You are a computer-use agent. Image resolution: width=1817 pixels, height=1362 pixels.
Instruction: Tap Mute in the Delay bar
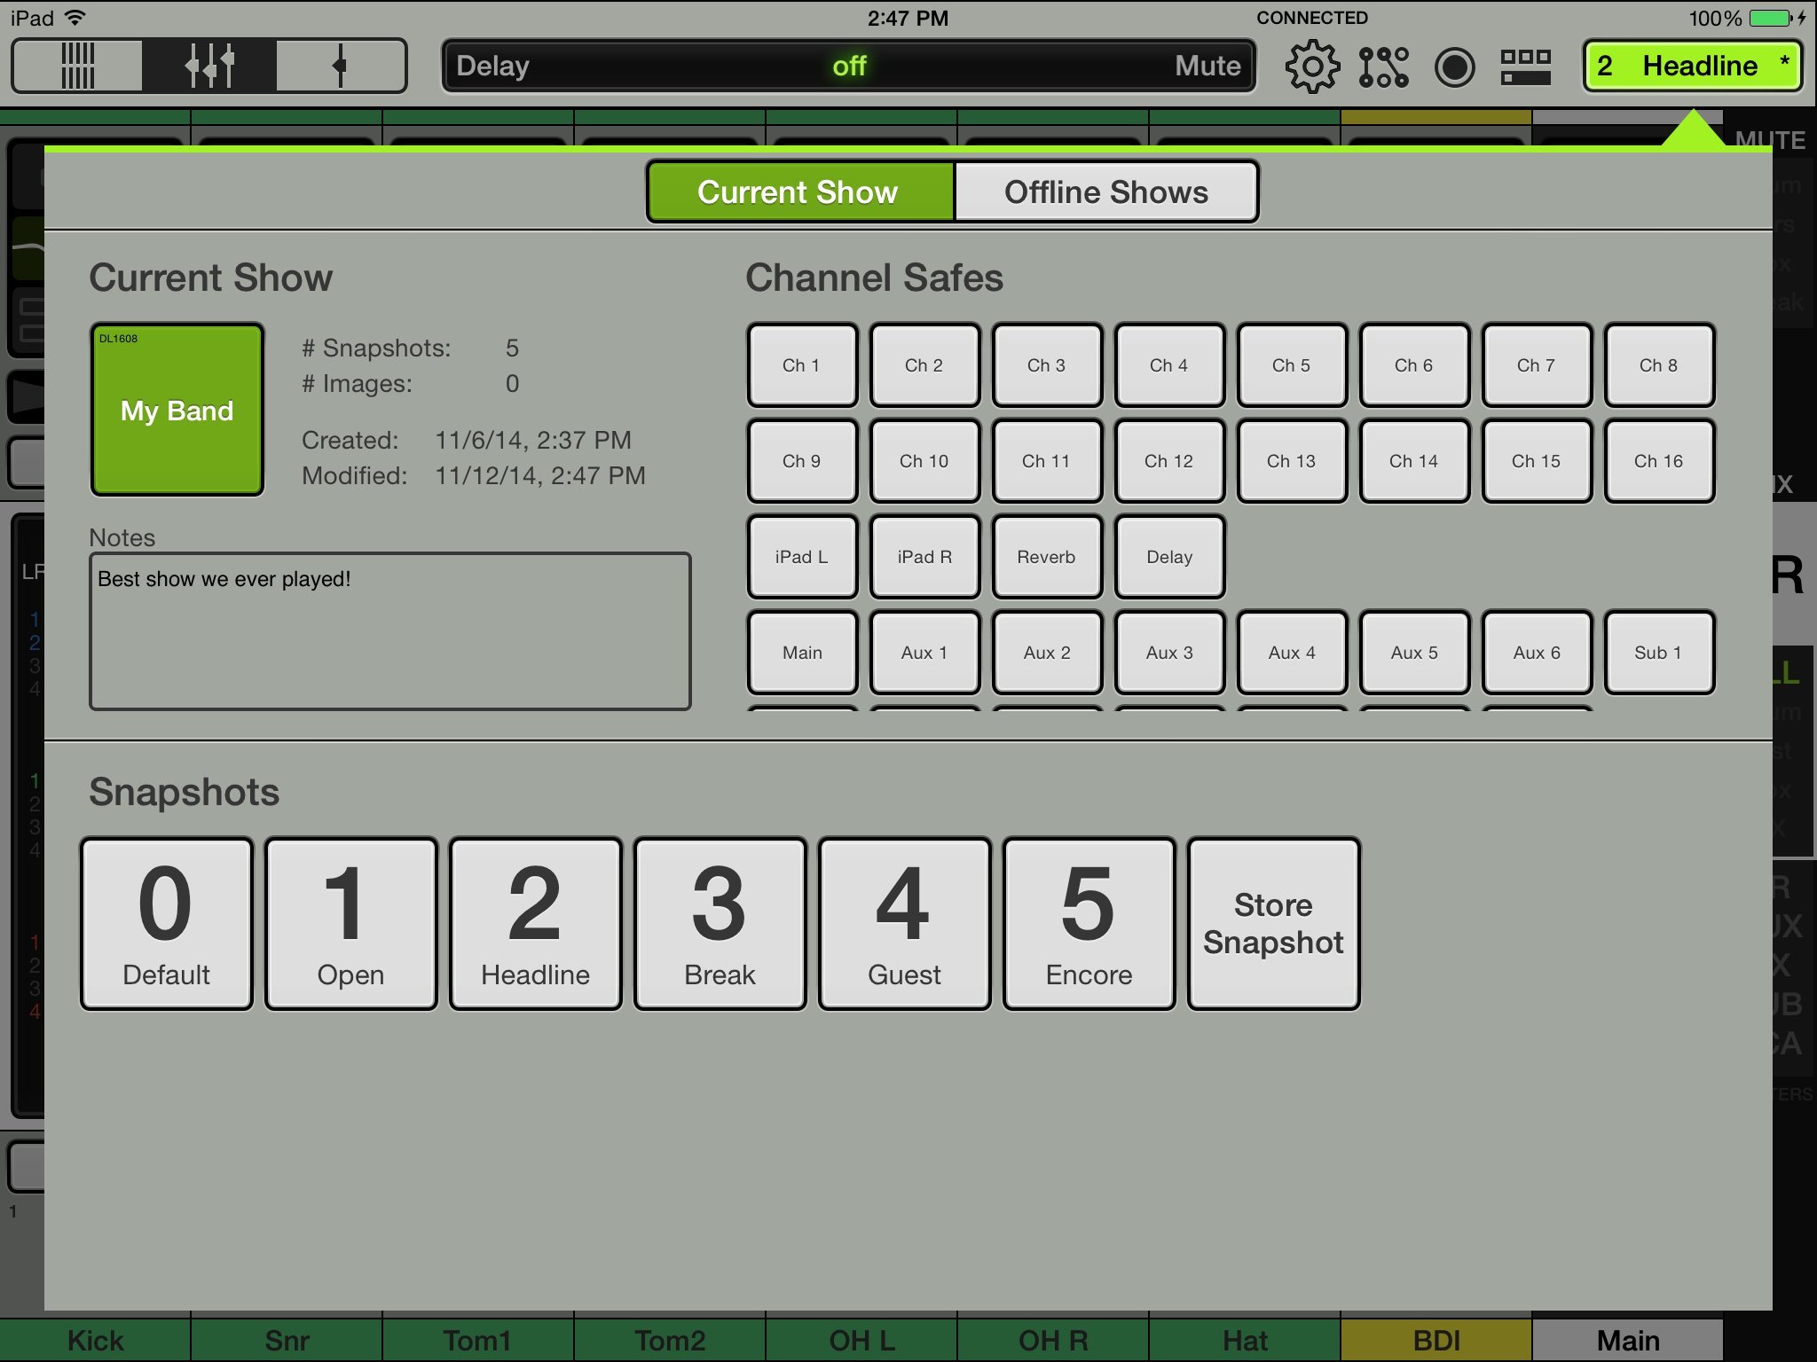(1207, 67)
